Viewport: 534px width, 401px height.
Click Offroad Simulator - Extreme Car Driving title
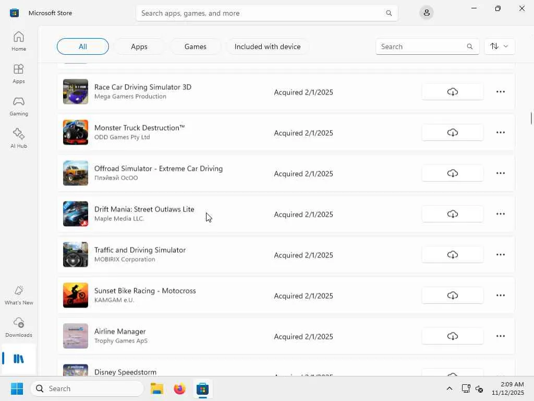click(159, 169)
